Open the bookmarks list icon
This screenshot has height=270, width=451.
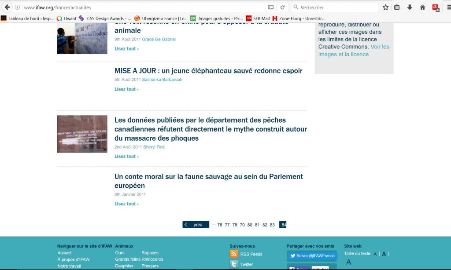[397, 7]
